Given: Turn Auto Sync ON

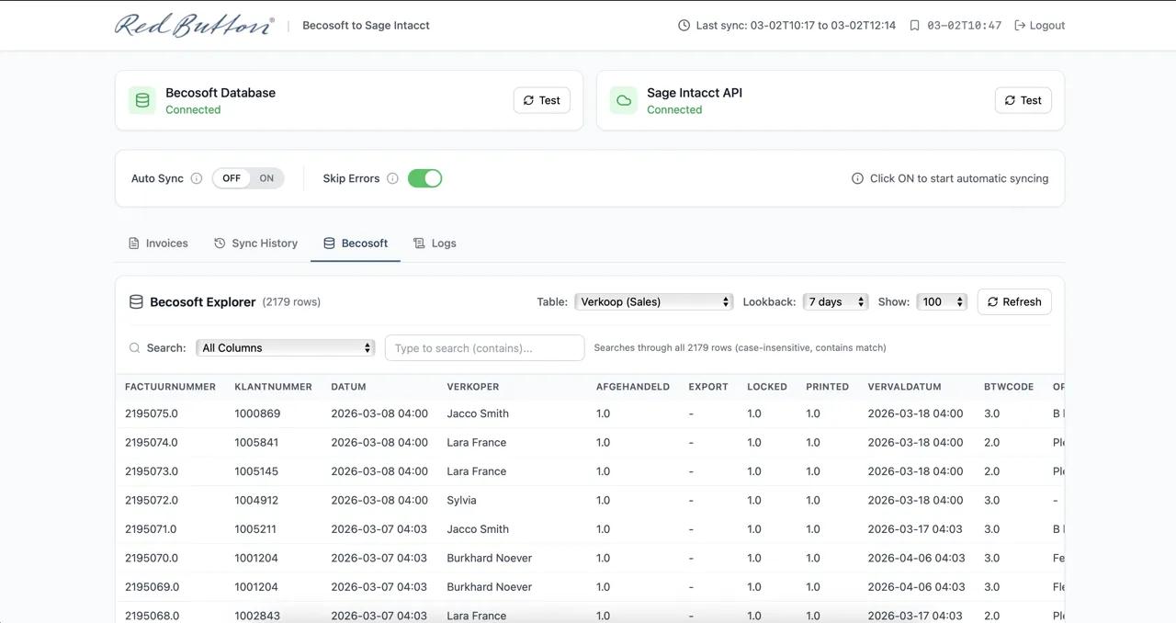Looking at the screenshot, I should click(266, 178).
